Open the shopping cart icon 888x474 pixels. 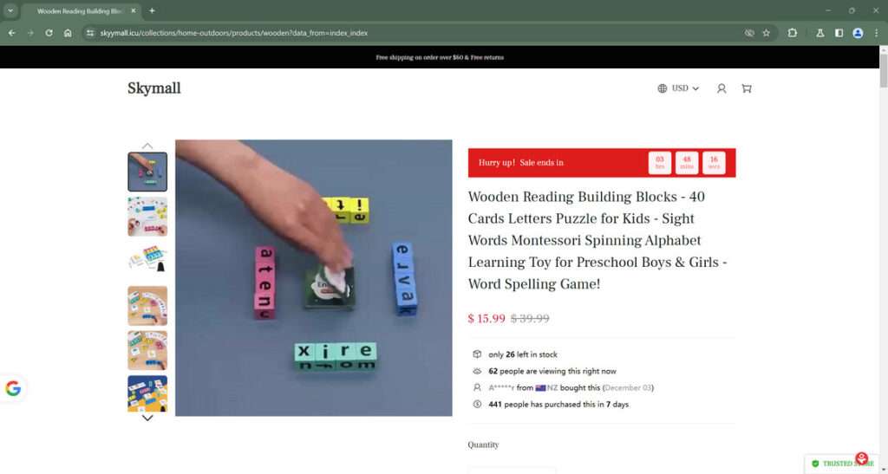[747, 88]
